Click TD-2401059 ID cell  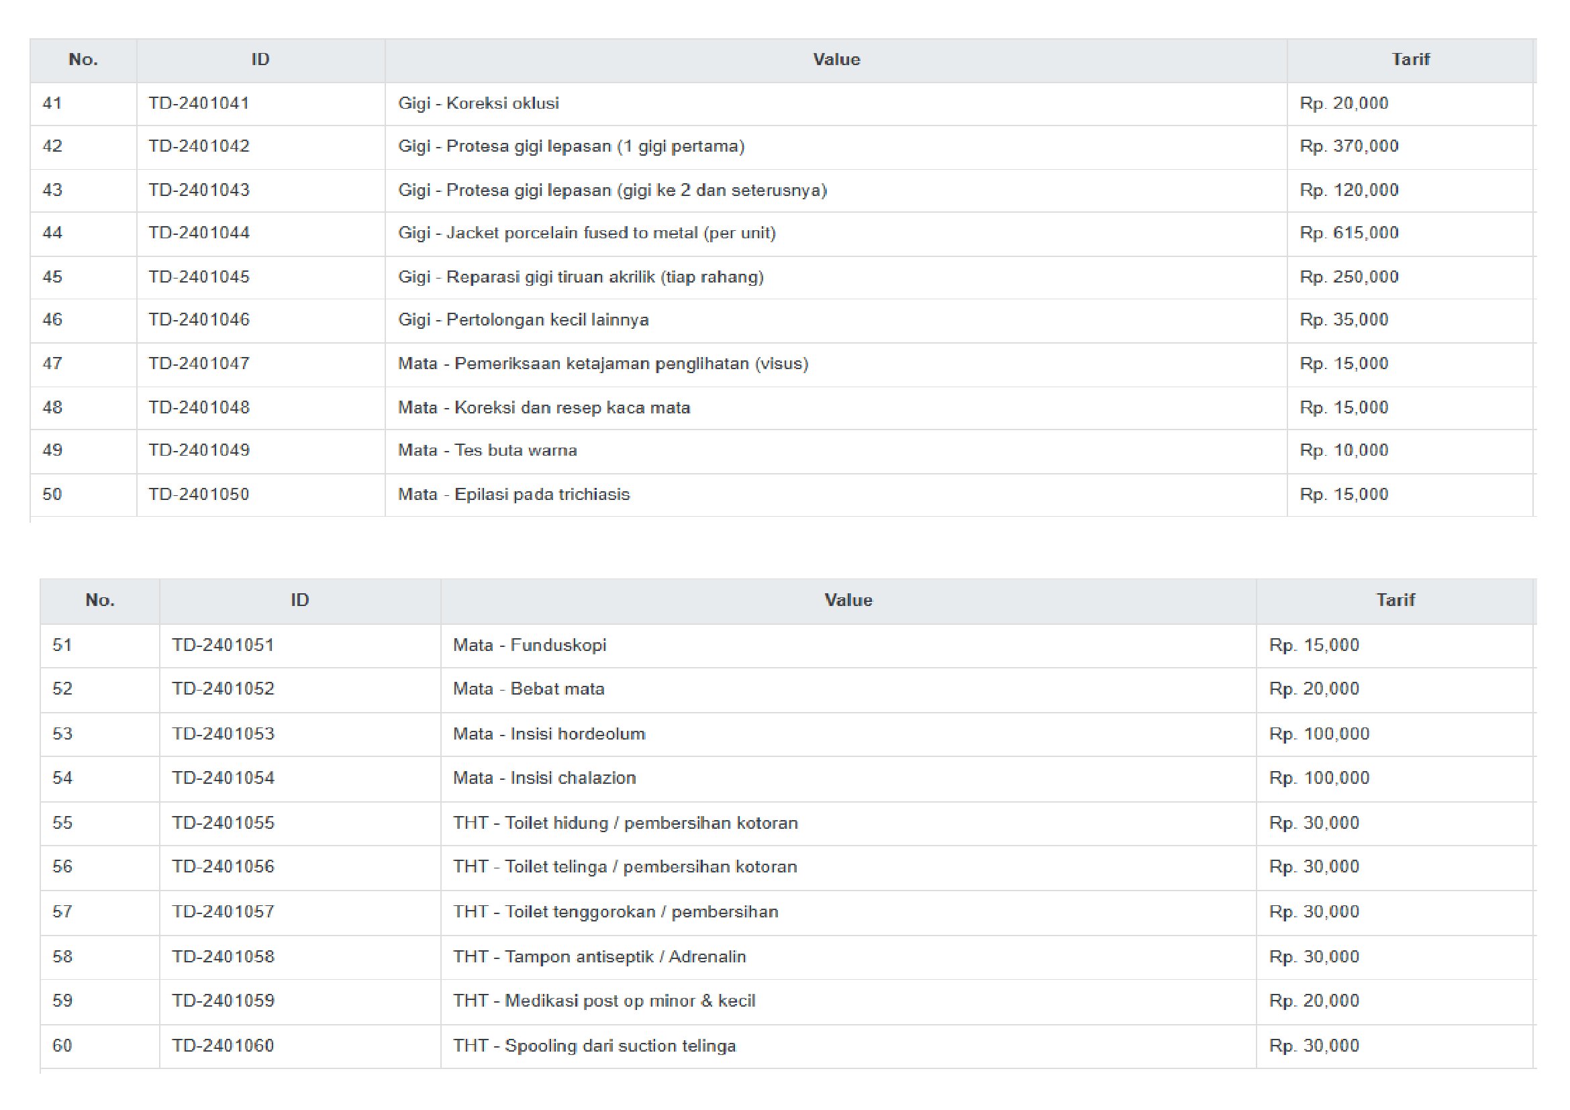(x=223, y=1001)
